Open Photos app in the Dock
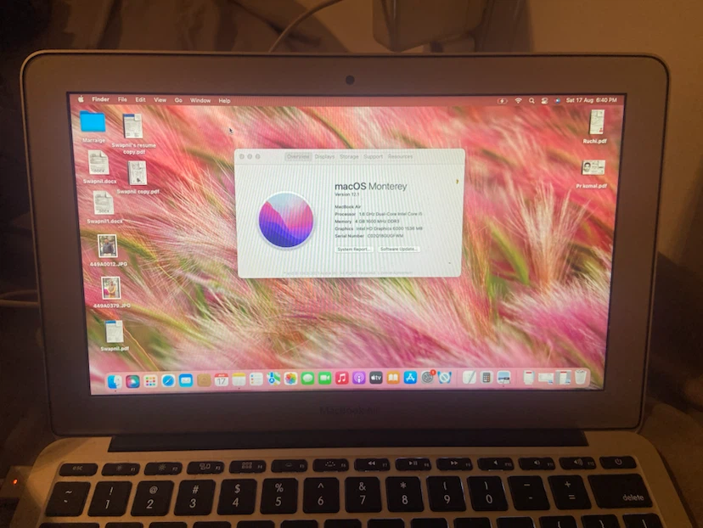The image size is (703, 528). [290, 379]
